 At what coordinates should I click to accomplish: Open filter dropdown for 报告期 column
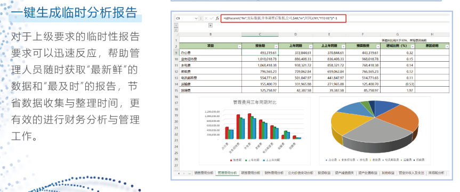click(x=276, y=46)
